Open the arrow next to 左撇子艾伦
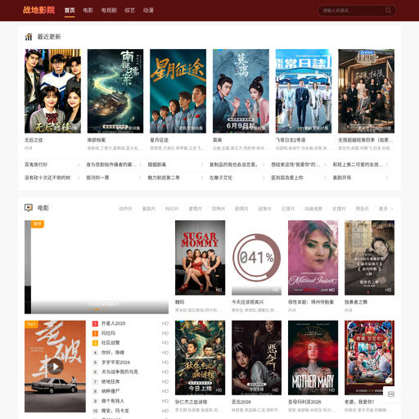Screen dimensions: 419x419 coord(264,178)
